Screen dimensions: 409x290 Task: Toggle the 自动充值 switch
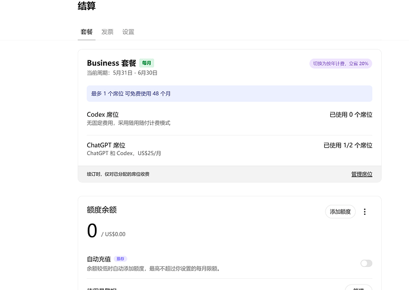coord(366,263)
